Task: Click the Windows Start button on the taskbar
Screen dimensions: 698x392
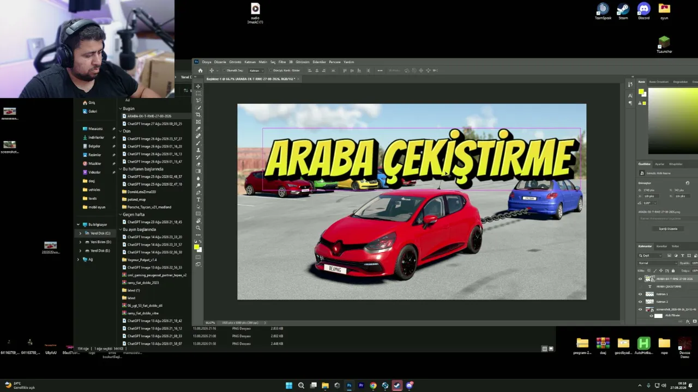Action: coord(289,385)
